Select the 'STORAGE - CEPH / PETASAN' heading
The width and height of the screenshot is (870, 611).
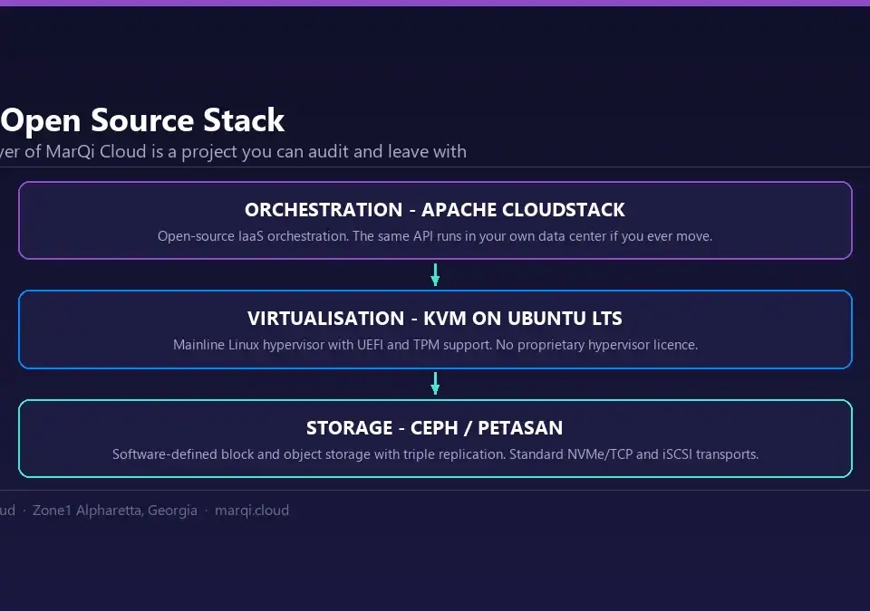(435, 427)
